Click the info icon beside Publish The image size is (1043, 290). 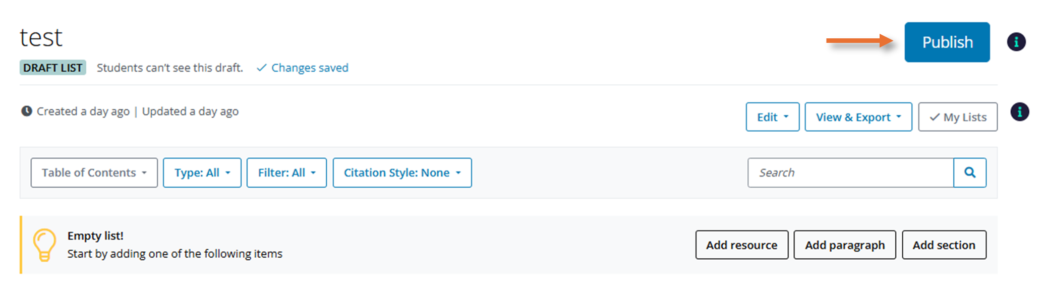point(1016,42)
